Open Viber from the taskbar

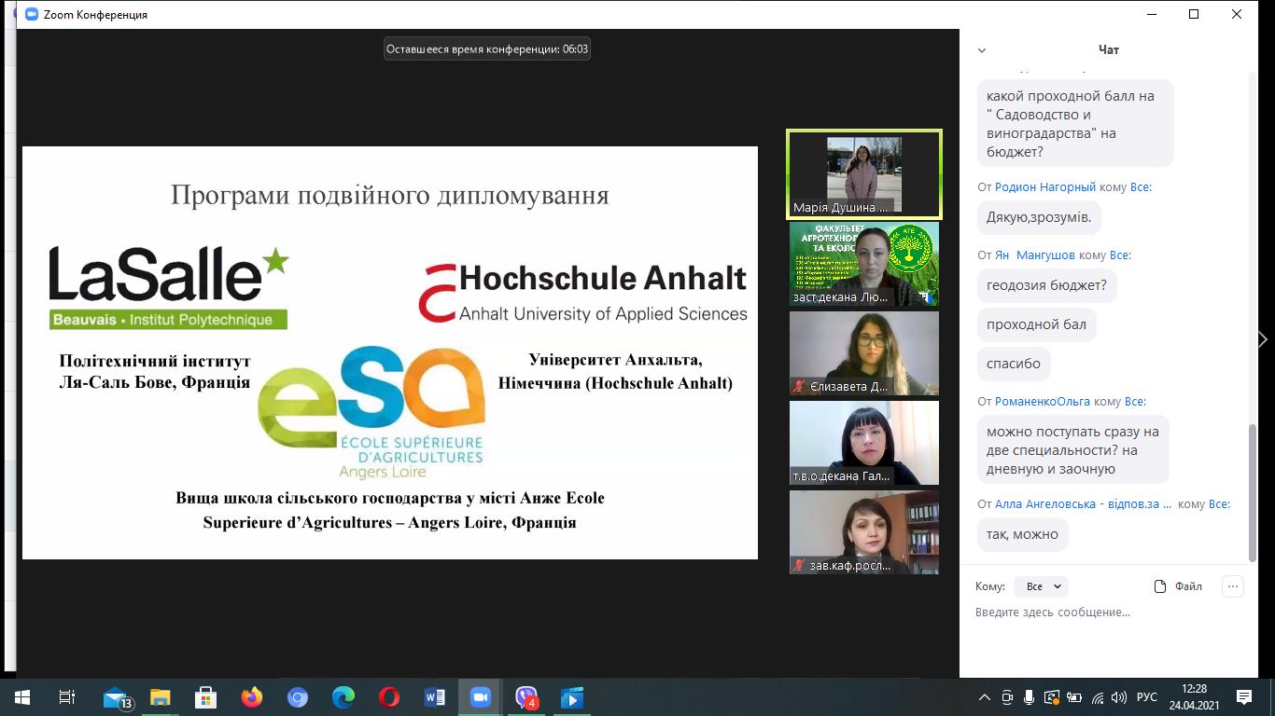(526, 697)
